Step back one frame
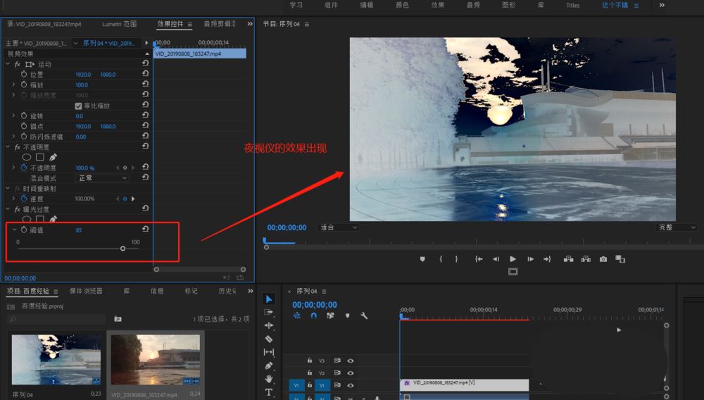The image size is (704, 400). (x=496, y=259)
